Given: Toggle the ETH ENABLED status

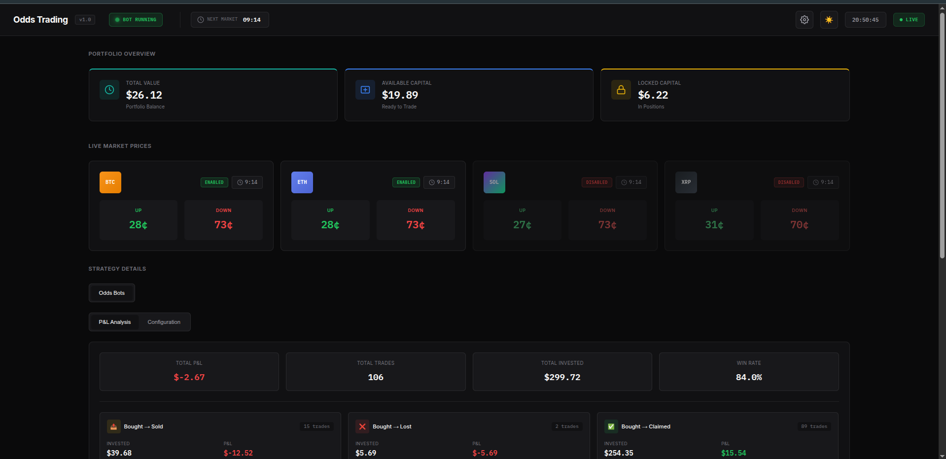Looking at the screenshot, I should pos(406,182).
